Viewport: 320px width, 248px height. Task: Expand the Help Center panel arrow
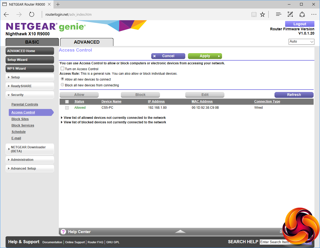(x=180, y=232)
